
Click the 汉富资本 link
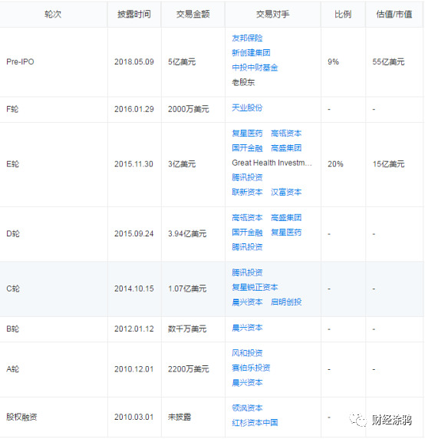(286, 192)
